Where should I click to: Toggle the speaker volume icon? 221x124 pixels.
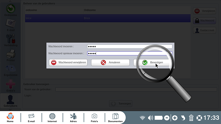tap(150, 118)
